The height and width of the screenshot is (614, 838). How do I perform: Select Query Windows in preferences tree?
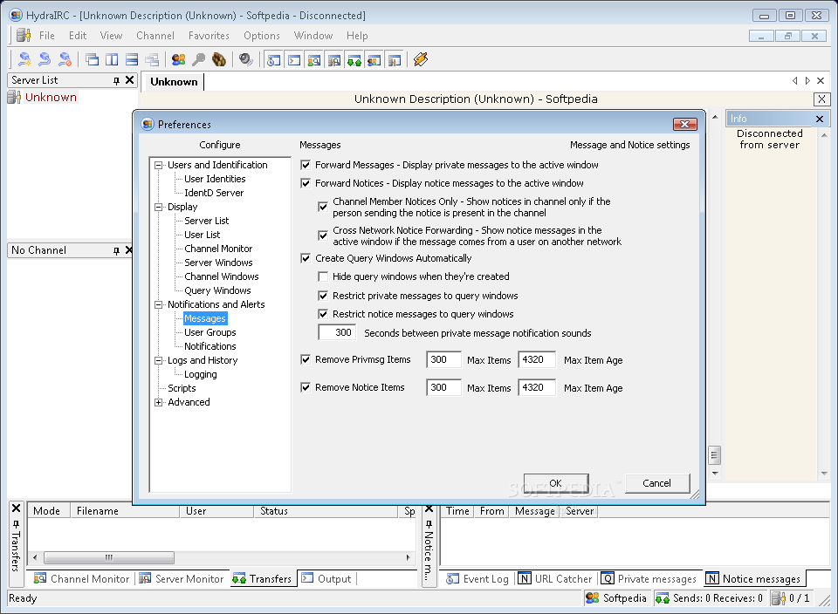click(x=217, y=290)
